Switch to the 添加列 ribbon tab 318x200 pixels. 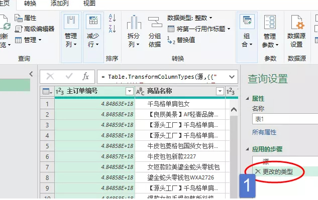(59, 4)
